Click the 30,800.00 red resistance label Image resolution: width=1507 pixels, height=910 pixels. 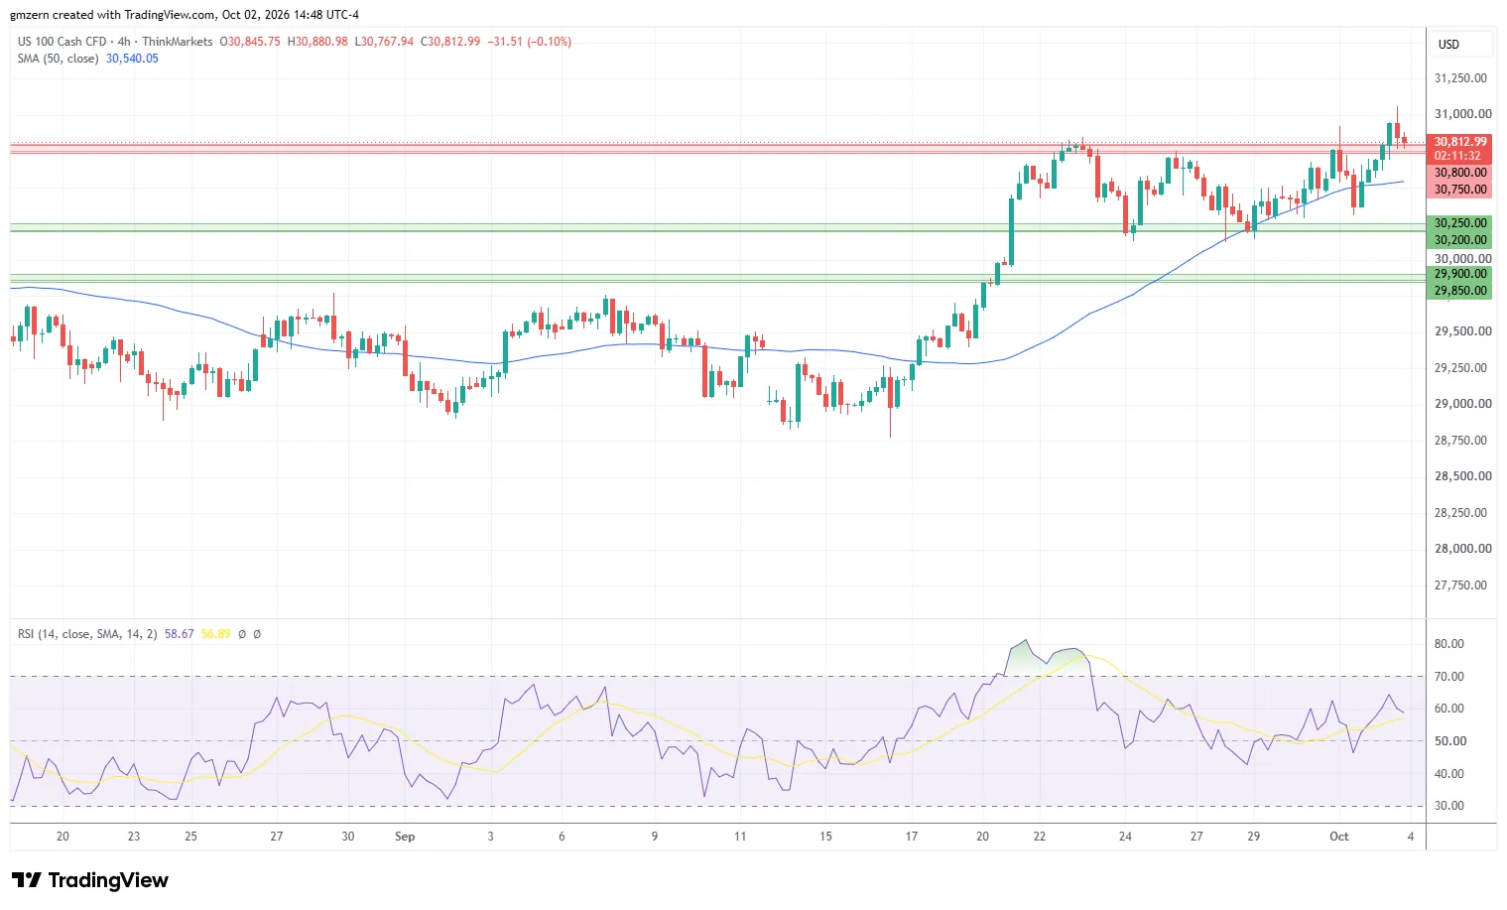tap(1460, 173)
